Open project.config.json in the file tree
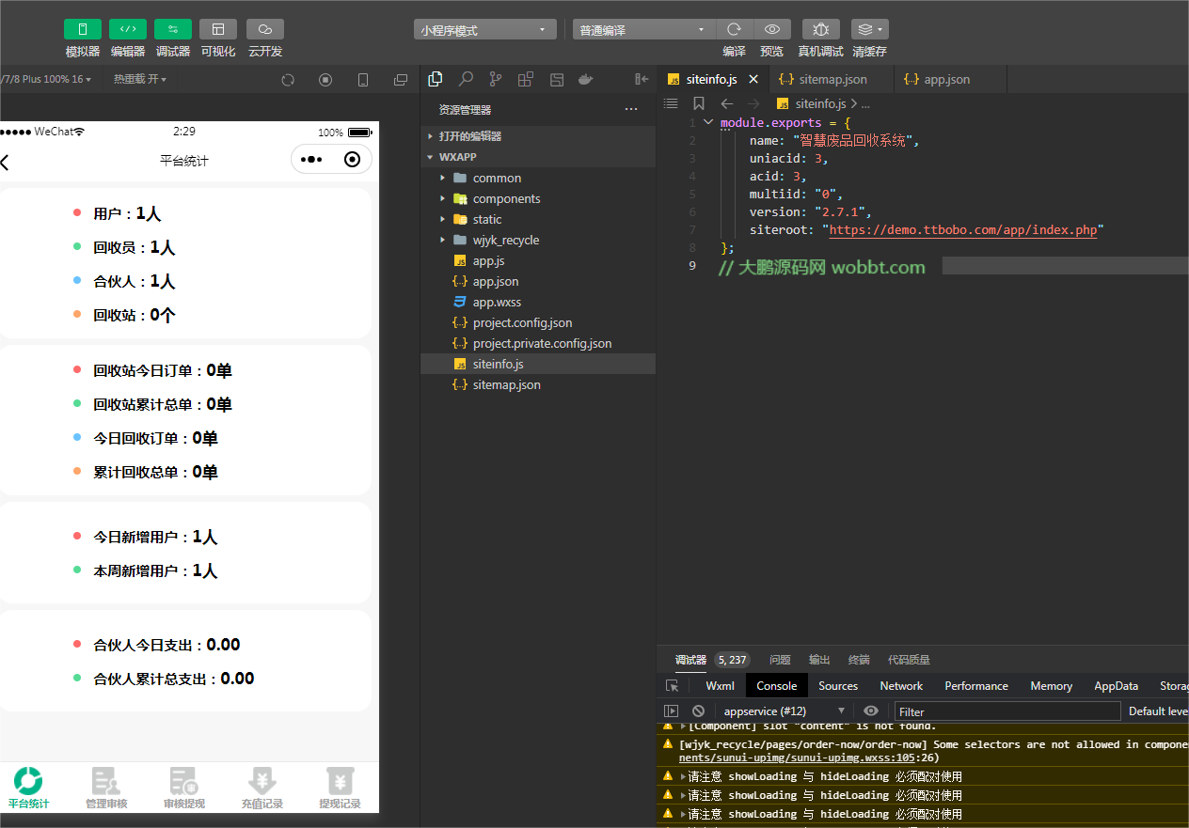This screenshot has height=828, width=1189. point(522,323)
